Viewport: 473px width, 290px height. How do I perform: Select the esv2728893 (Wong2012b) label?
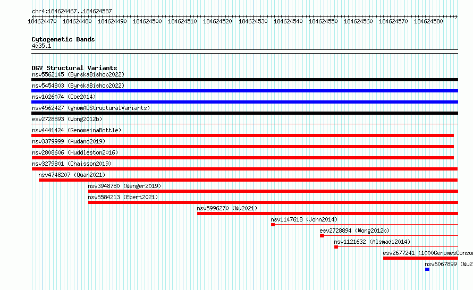[x=67, y=119]
